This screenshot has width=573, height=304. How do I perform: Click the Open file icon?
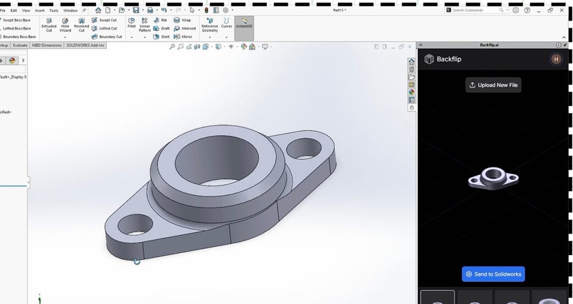[x=122, y=10]
